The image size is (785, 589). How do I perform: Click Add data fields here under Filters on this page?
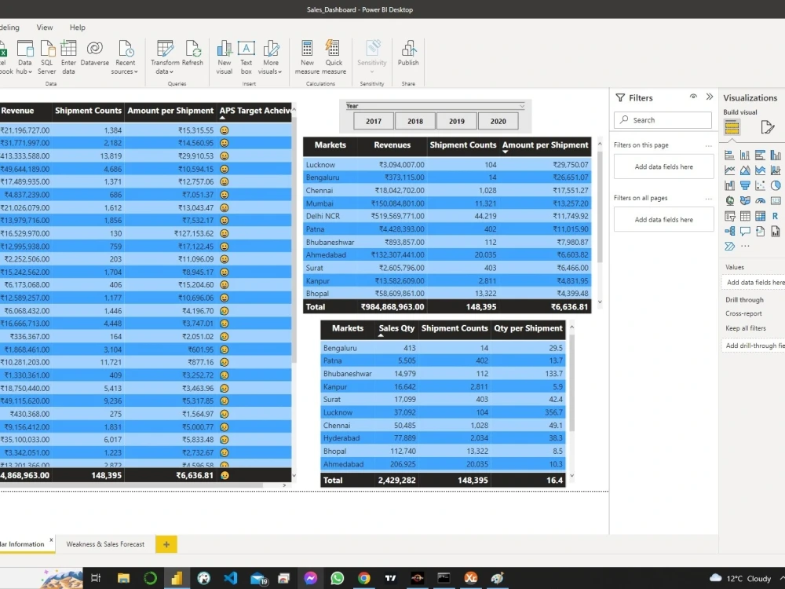pyautogui.click(x=663, y=166)
